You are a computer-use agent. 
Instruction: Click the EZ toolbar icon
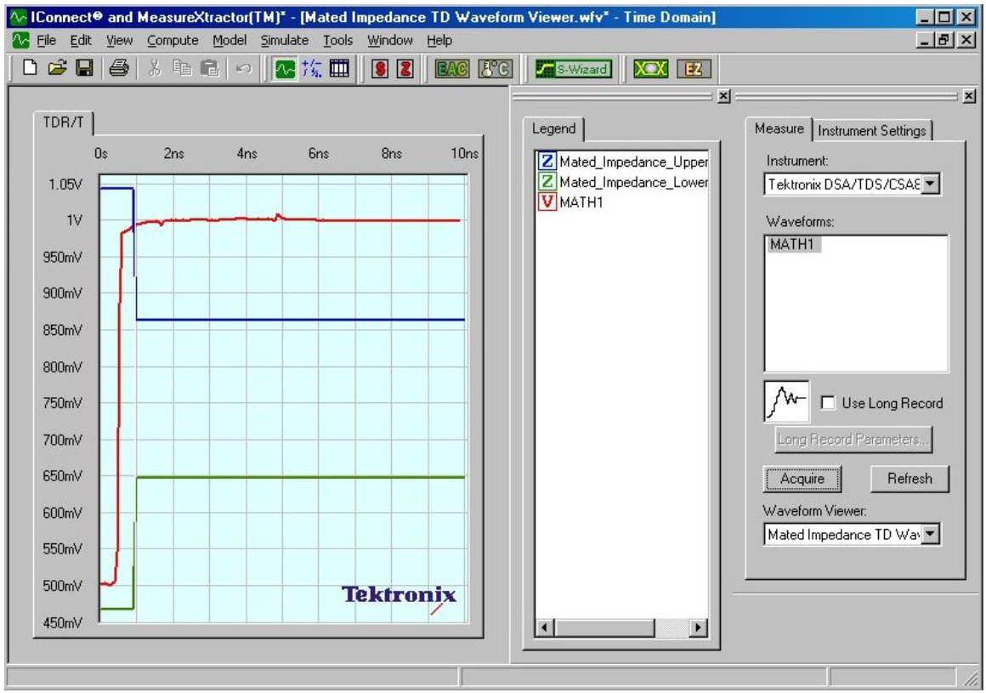pyautogui.click(x=694, y=69)
